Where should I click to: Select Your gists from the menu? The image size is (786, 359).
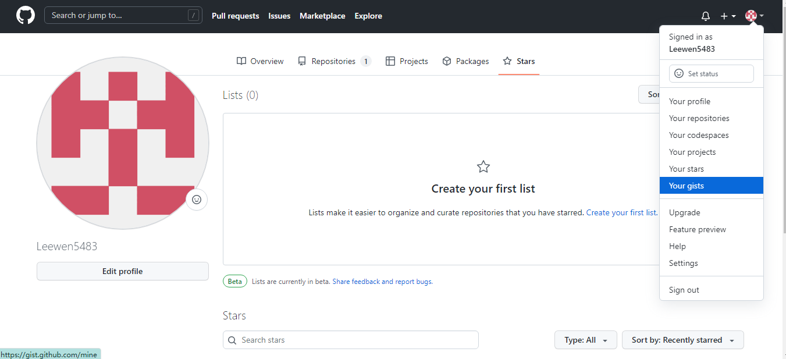click(712, 186)
